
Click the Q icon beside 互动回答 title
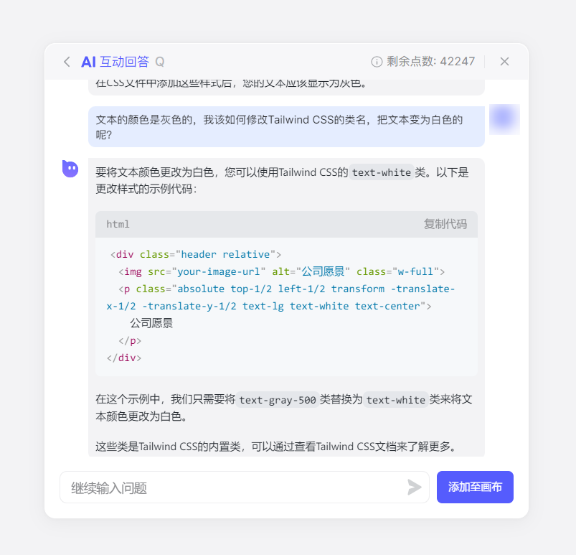160,62
